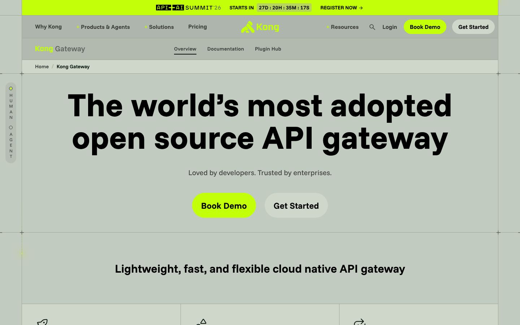Click the STARTS IN banner text
Image resolution: width=520 pixels, height=325 pixels.
click(242, 8)
